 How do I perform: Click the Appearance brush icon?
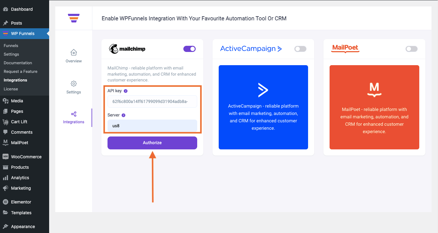coord(6,227)
